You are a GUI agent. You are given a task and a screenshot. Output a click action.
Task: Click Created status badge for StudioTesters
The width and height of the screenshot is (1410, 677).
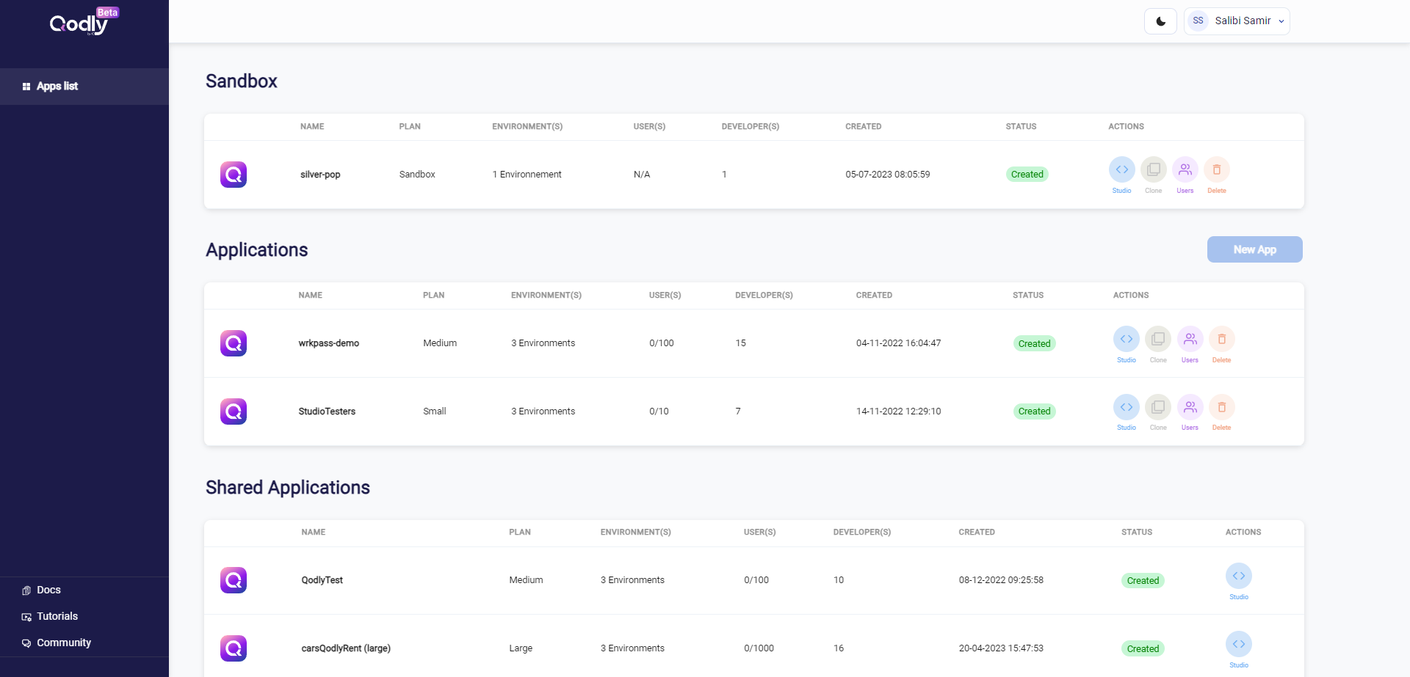tap(1034, 411)
